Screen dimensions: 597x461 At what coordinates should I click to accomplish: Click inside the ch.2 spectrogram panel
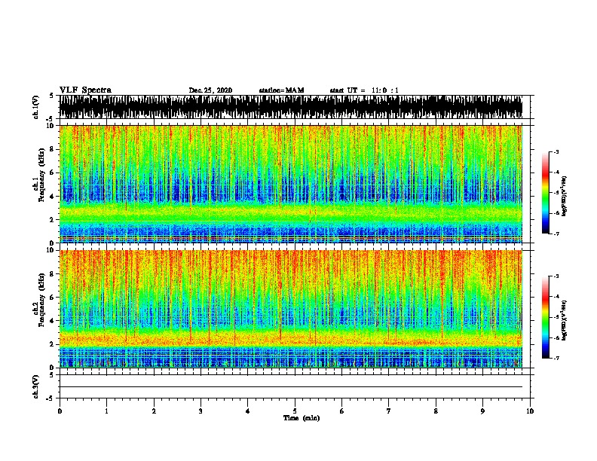click(291, 309)
